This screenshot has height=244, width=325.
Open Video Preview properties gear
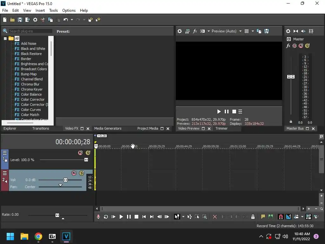(180, 31)
